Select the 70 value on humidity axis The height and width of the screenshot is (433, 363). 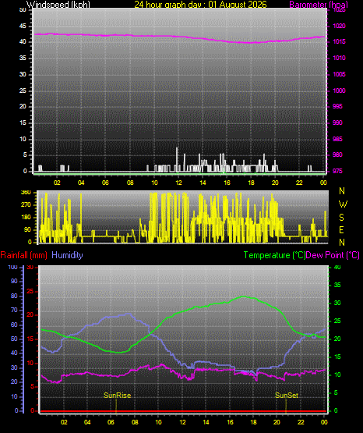tap(14, 310)
